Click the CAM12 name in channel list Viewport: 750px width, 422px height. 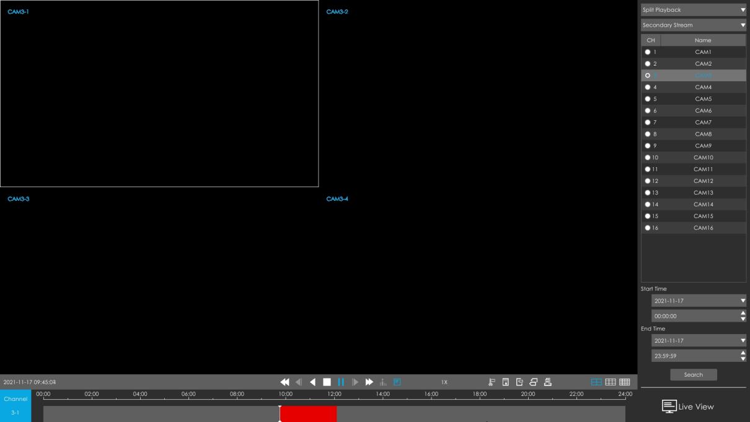(x=703, y=181)
